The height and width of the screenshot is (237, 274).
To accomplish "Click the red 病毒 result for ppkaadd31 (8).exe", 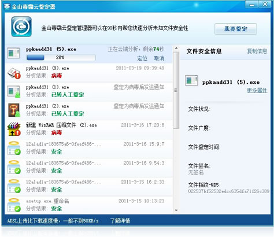I will click(x=57, y=76).
